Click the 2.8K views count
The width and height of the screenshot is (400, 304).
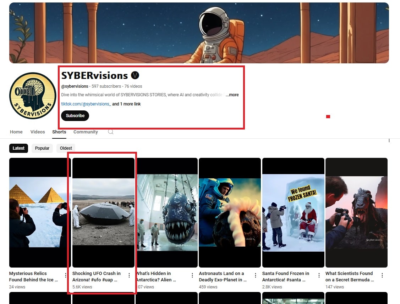pyautogui.click(x=272, y=287)
